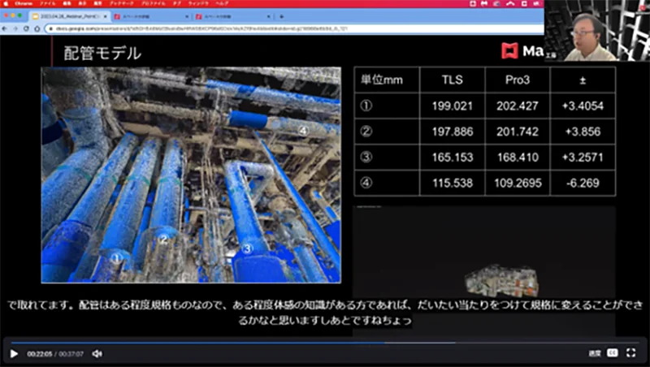The height and width of the screenshot is (367, 650).
Task: Click the browser forward arrow
Action: pyautogui.click(x=16, y=27)
